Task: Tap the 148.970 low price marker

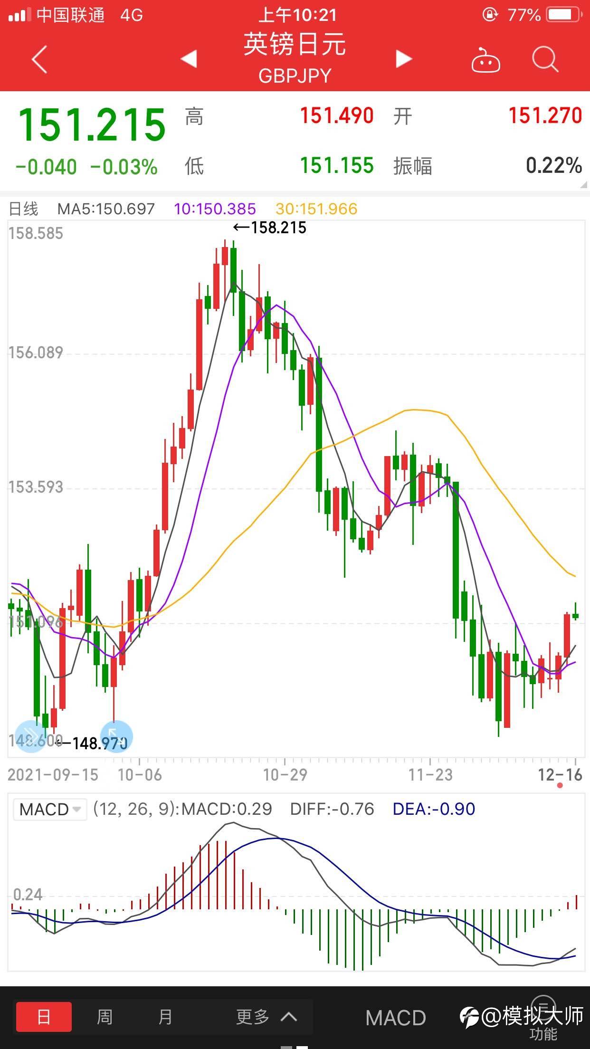Action: [x=91, y=743]
